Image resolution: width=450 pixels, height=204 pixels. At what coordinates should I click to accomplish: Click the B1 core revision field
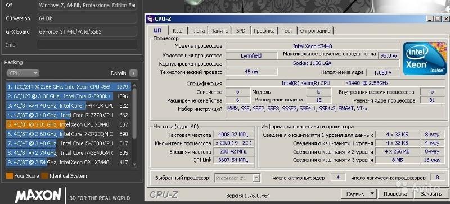click(432, 100)
